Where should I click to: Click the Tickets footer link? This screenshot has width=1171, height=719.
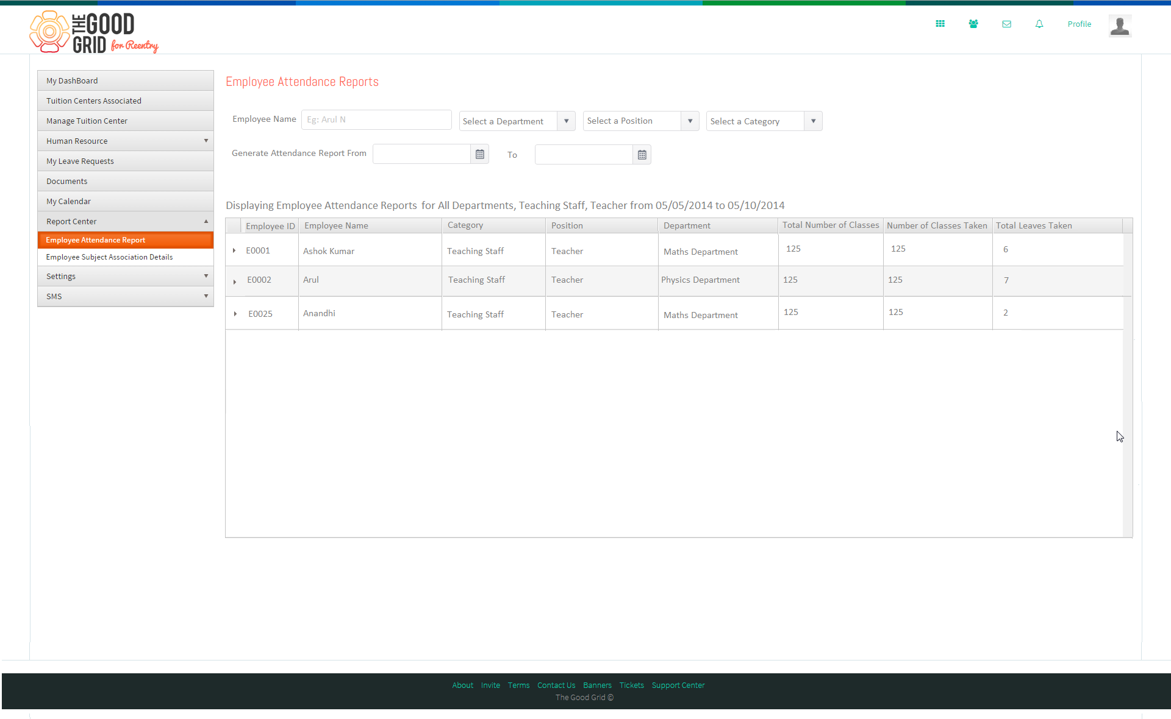tap(631, 685)
